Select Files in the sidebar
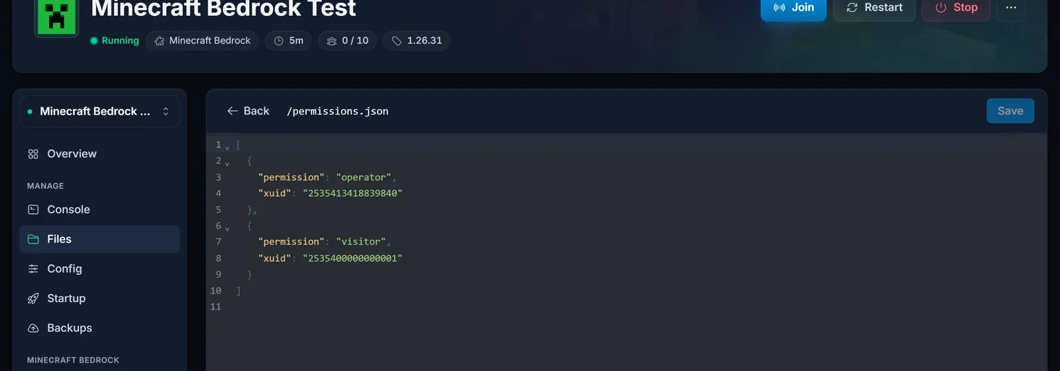 [99, 239]
